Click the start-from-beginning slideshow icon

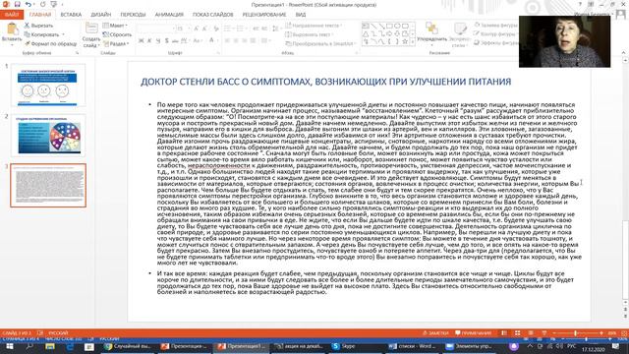coord(53,4)
